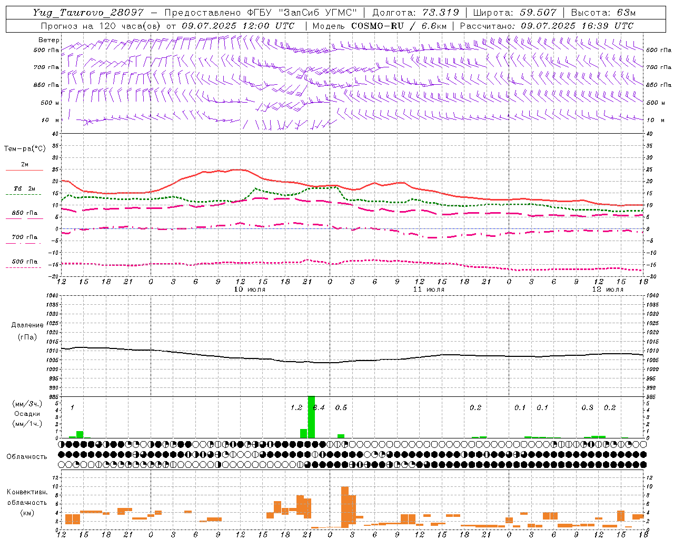Image resolution: width=674 pixels, height=539 pixels.
Task: Click the 700 гПа temperature legend entry
Action: (x=24, y=239)
